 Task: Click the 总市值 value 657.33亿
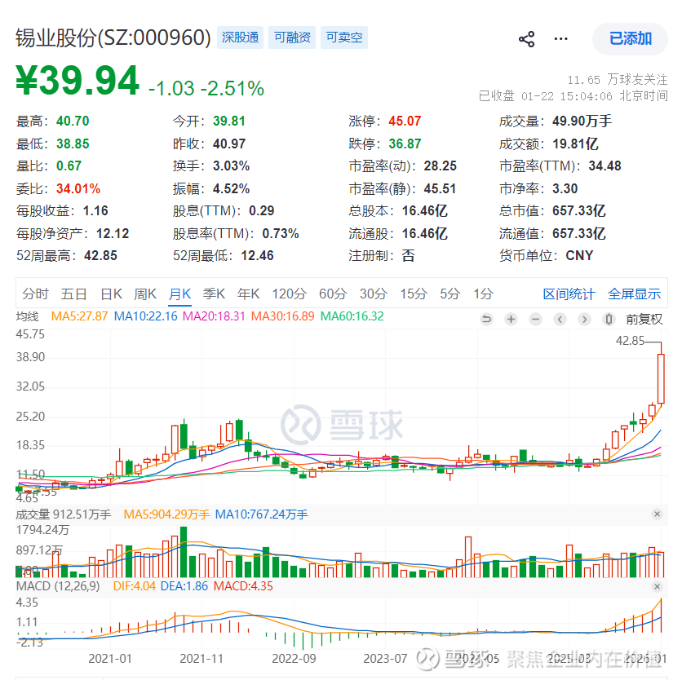(x=579, y=211)
